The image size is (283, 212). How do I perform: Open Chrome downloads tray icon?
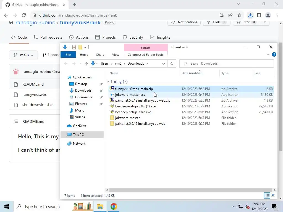(250, 15)
